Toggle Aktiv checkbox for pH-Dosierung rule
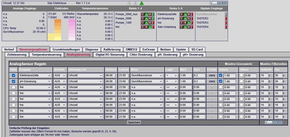The height and width of the screenshot is (137, 290). pos(13,81)
